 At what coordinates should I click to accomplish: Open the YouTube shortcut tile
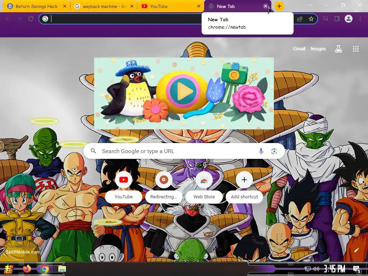coord(124,187)
